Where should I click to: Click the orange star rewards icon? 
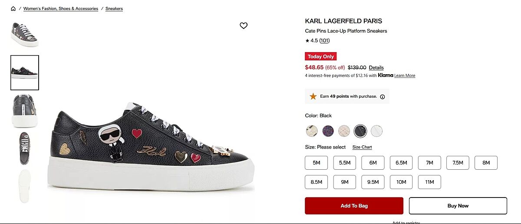coord(313,96)
